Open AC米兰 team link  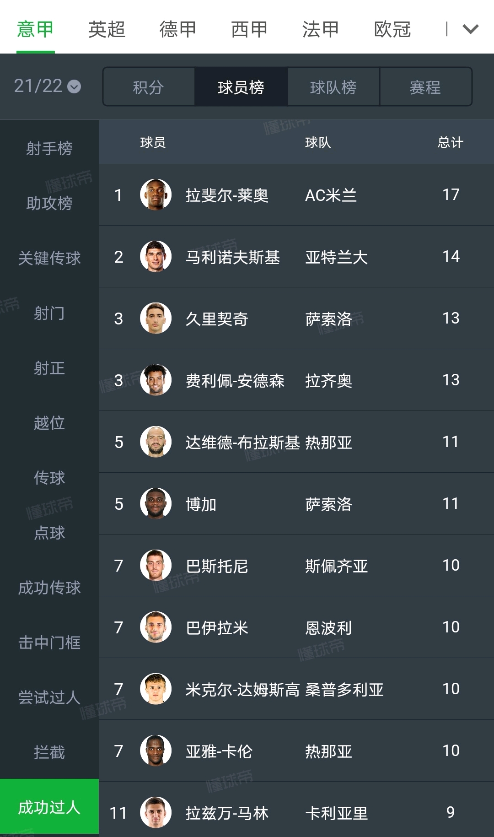click(331, 195)
